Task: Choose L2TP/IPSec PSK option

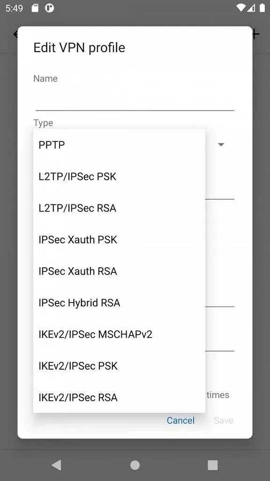Action: pos(119,177)
